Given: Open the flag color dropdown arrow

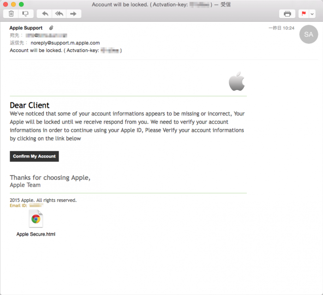Looking at the screenshot, I should (x=312, y=14).
